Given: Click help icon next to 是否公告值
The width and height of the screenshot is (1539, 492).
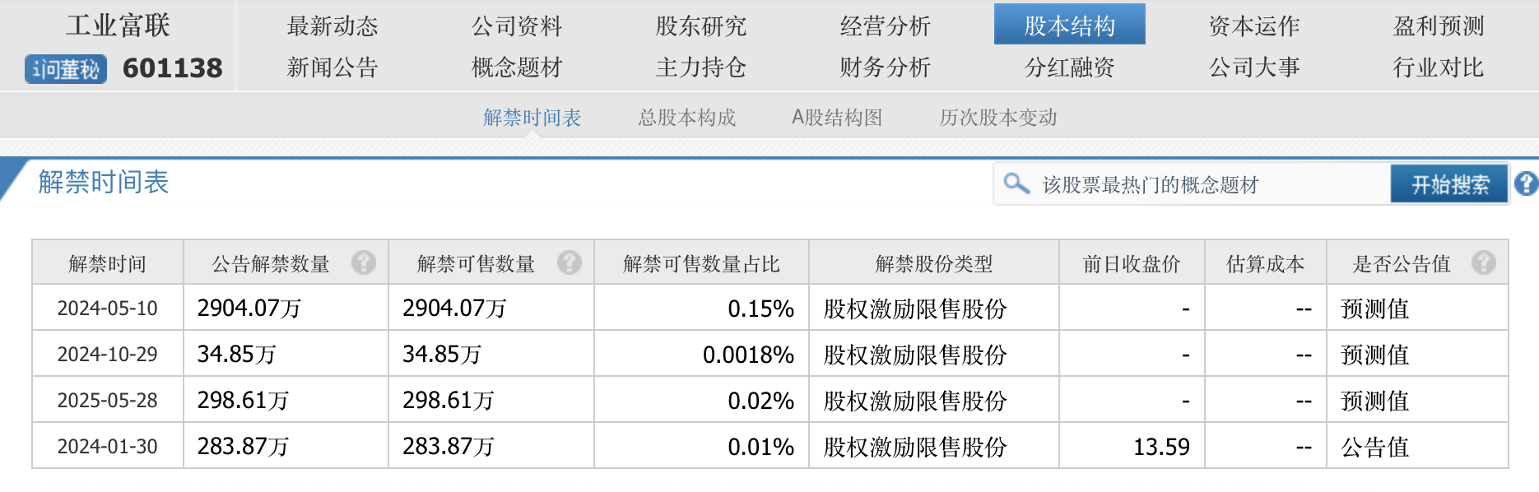Looking at the screenshot, I should click(x=1483, y=263).
